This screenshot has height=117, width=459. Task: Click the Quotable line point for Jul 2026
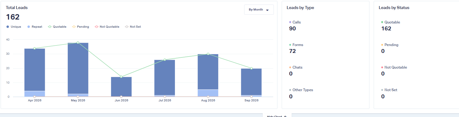click(165, 60)
